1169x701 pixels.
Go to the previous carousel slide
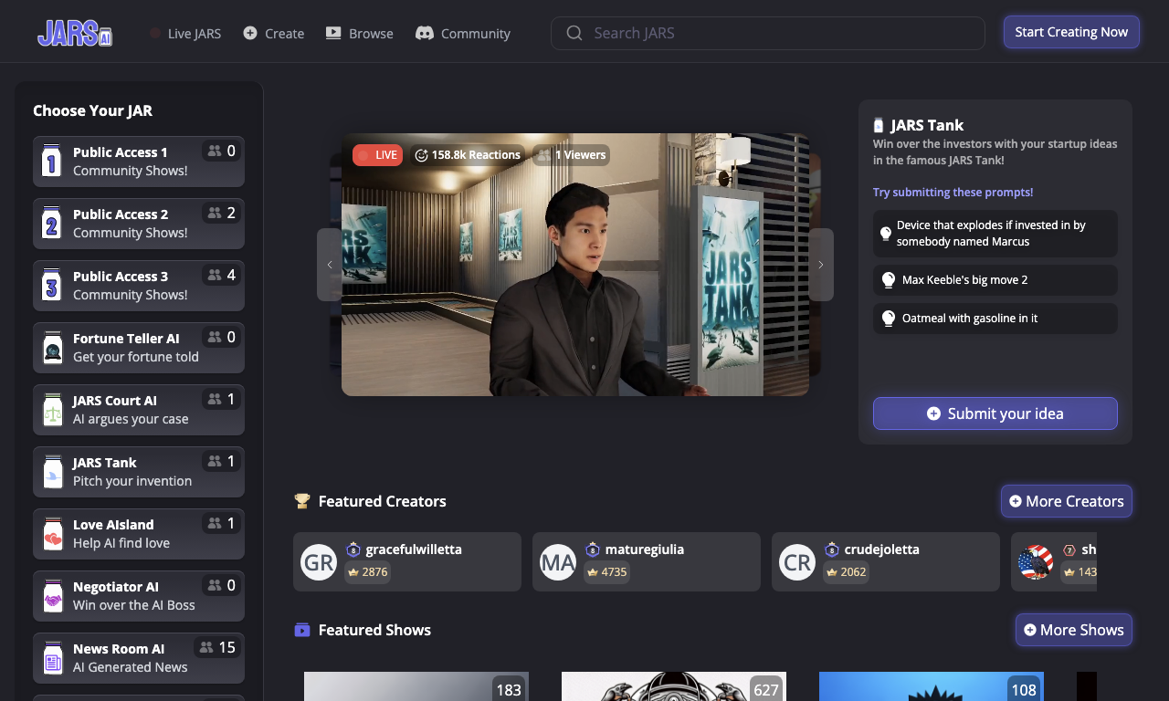click(330, 265)
